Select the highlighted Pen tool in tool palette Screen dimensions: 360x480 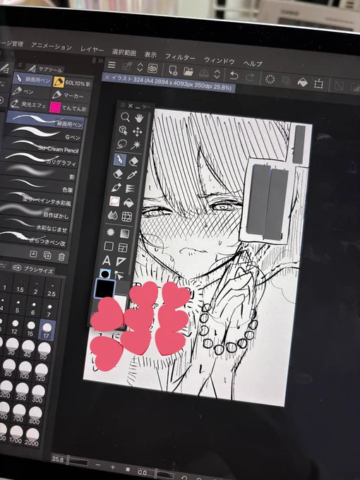120,160
